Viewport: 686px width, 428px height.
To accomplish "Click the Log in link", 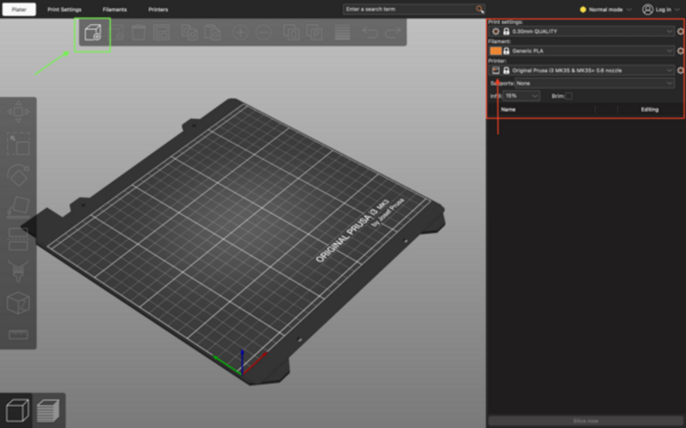I will [x=663, y=9].
